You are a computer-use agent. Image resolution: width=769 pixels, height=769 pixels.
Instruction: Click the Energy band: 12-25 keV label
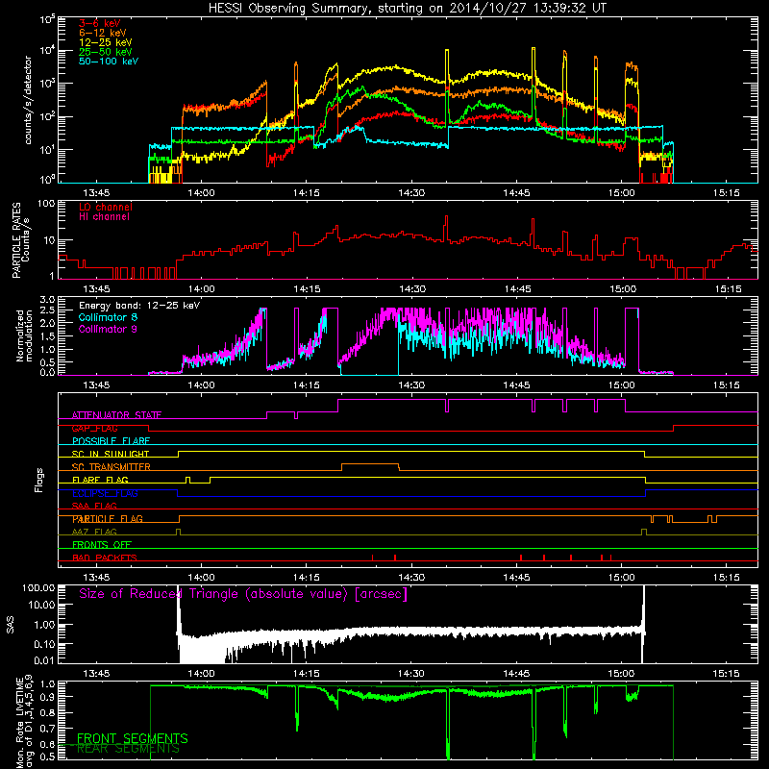[x=139, y=306]
